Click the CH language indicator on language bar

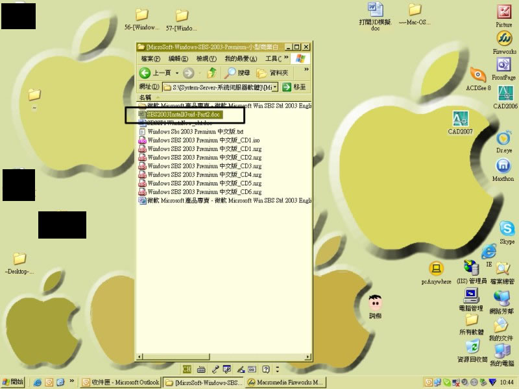(187, 369)
